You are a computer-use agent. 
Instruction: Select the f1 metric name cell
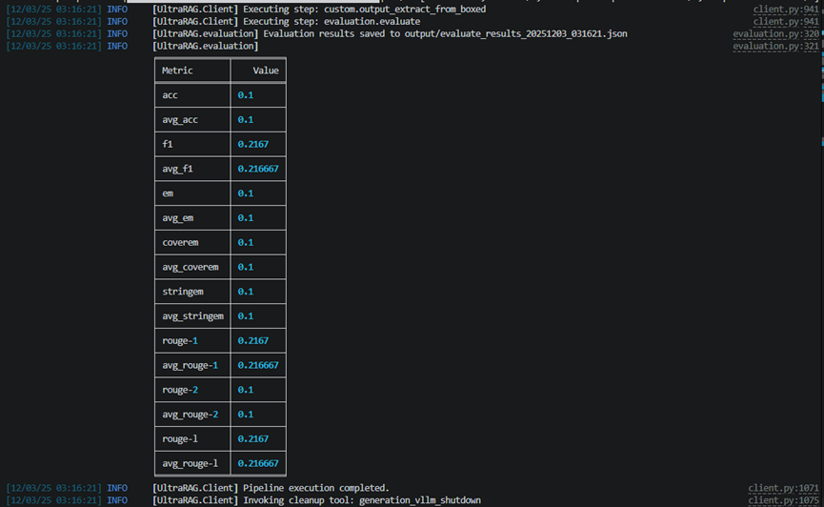[x=192, y=144]
